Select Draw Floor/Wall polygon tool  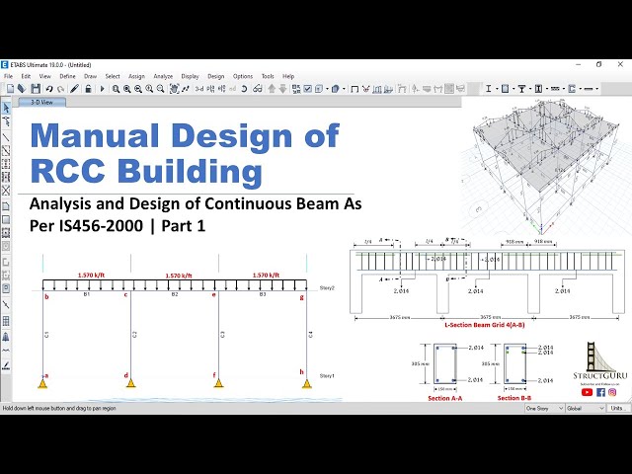6,206
